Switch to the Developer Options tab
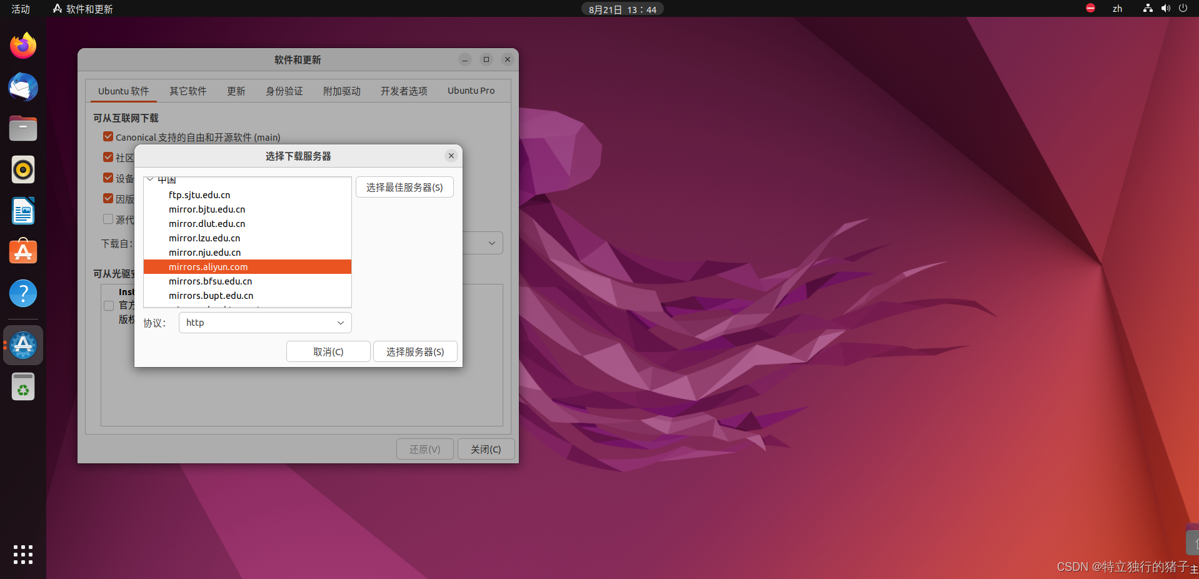The image size is (1199, 579). (404, 91)
